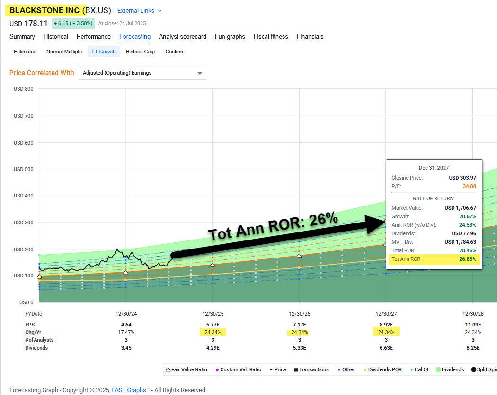The height and width of the screenshot is (395, 497).
Task: Toggle Price legend item
Action: pyautogui.click(x=278, y=369)
